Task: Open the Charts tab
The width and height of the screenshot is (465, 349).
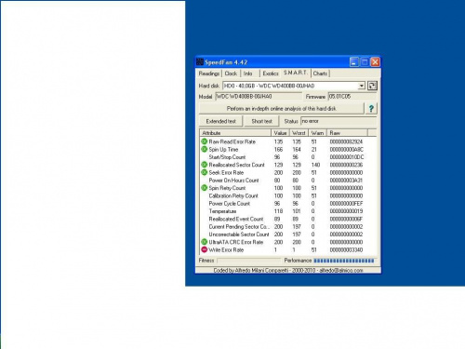Action: pyautogui.click(x=320, y=74)
